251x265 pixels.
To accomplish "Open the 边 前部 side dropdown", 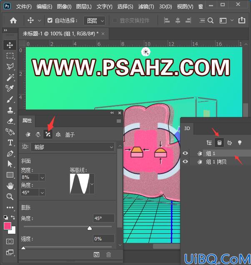I will point(73,147).
